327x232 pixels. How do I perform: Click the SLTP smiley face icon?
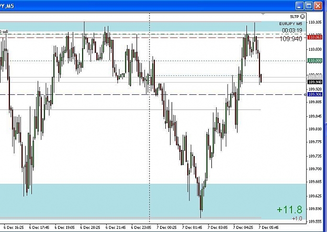[x=302, y=17]
